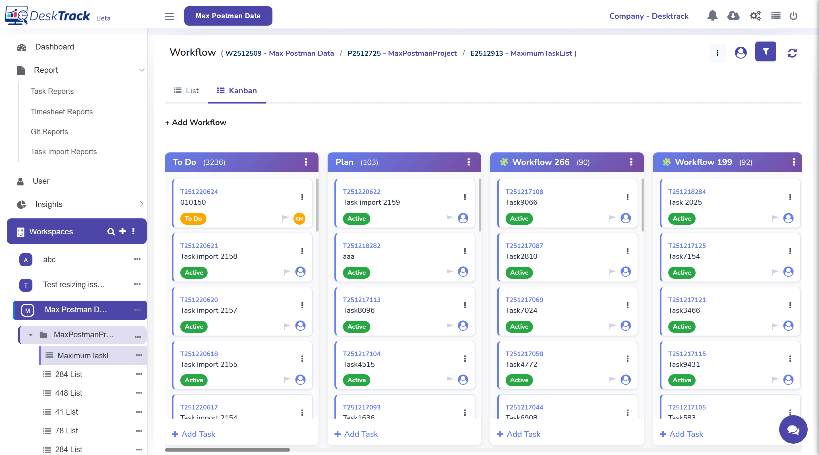Click the Workspaces search magnifier icon
The image size is (819, 455).
coord(111,231)
